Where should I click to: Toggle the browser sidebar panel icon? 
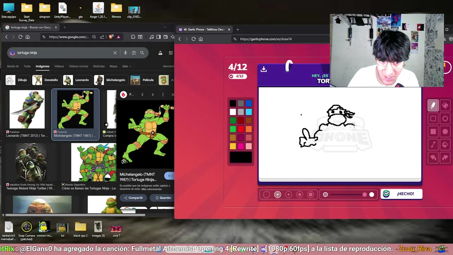[x=159, y=37]
